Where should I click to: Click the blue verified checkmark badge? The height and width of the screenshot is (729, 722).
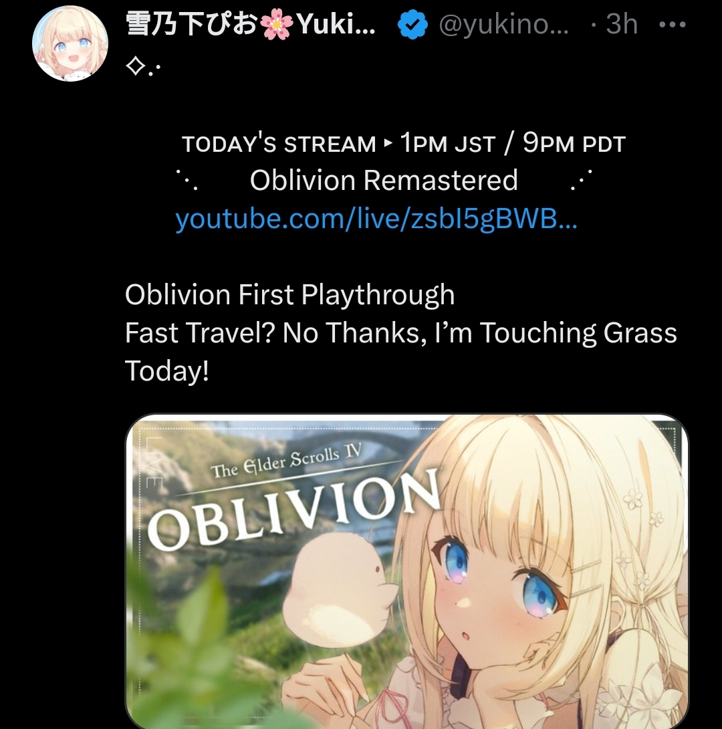coord(412,25)
